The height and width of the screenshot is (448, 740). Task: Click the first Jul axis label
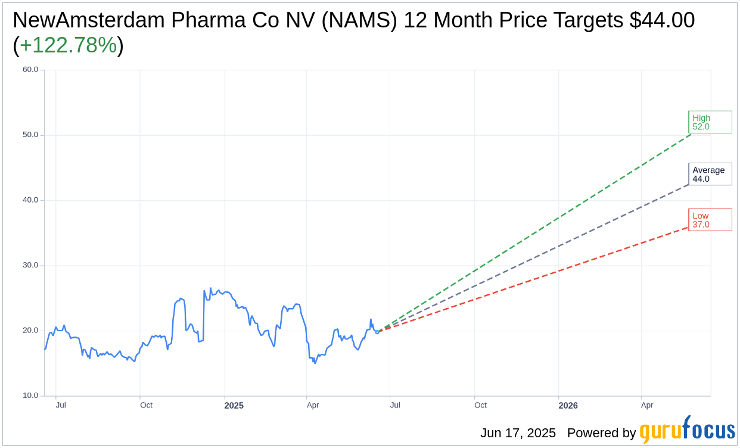(61, 405)
